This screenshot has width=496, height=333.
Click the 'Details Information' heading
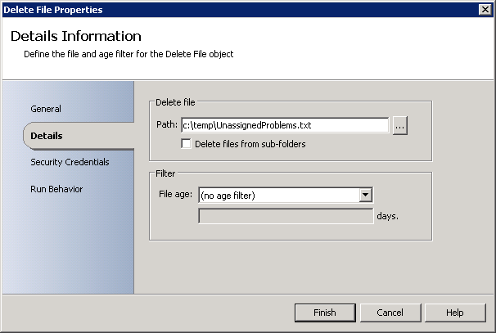click(76, 37)
